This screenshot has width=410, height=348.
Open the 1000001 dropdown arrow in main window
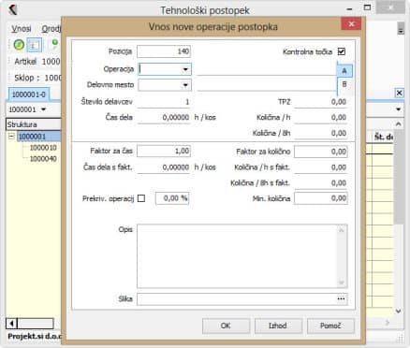(x=43, y=109)
